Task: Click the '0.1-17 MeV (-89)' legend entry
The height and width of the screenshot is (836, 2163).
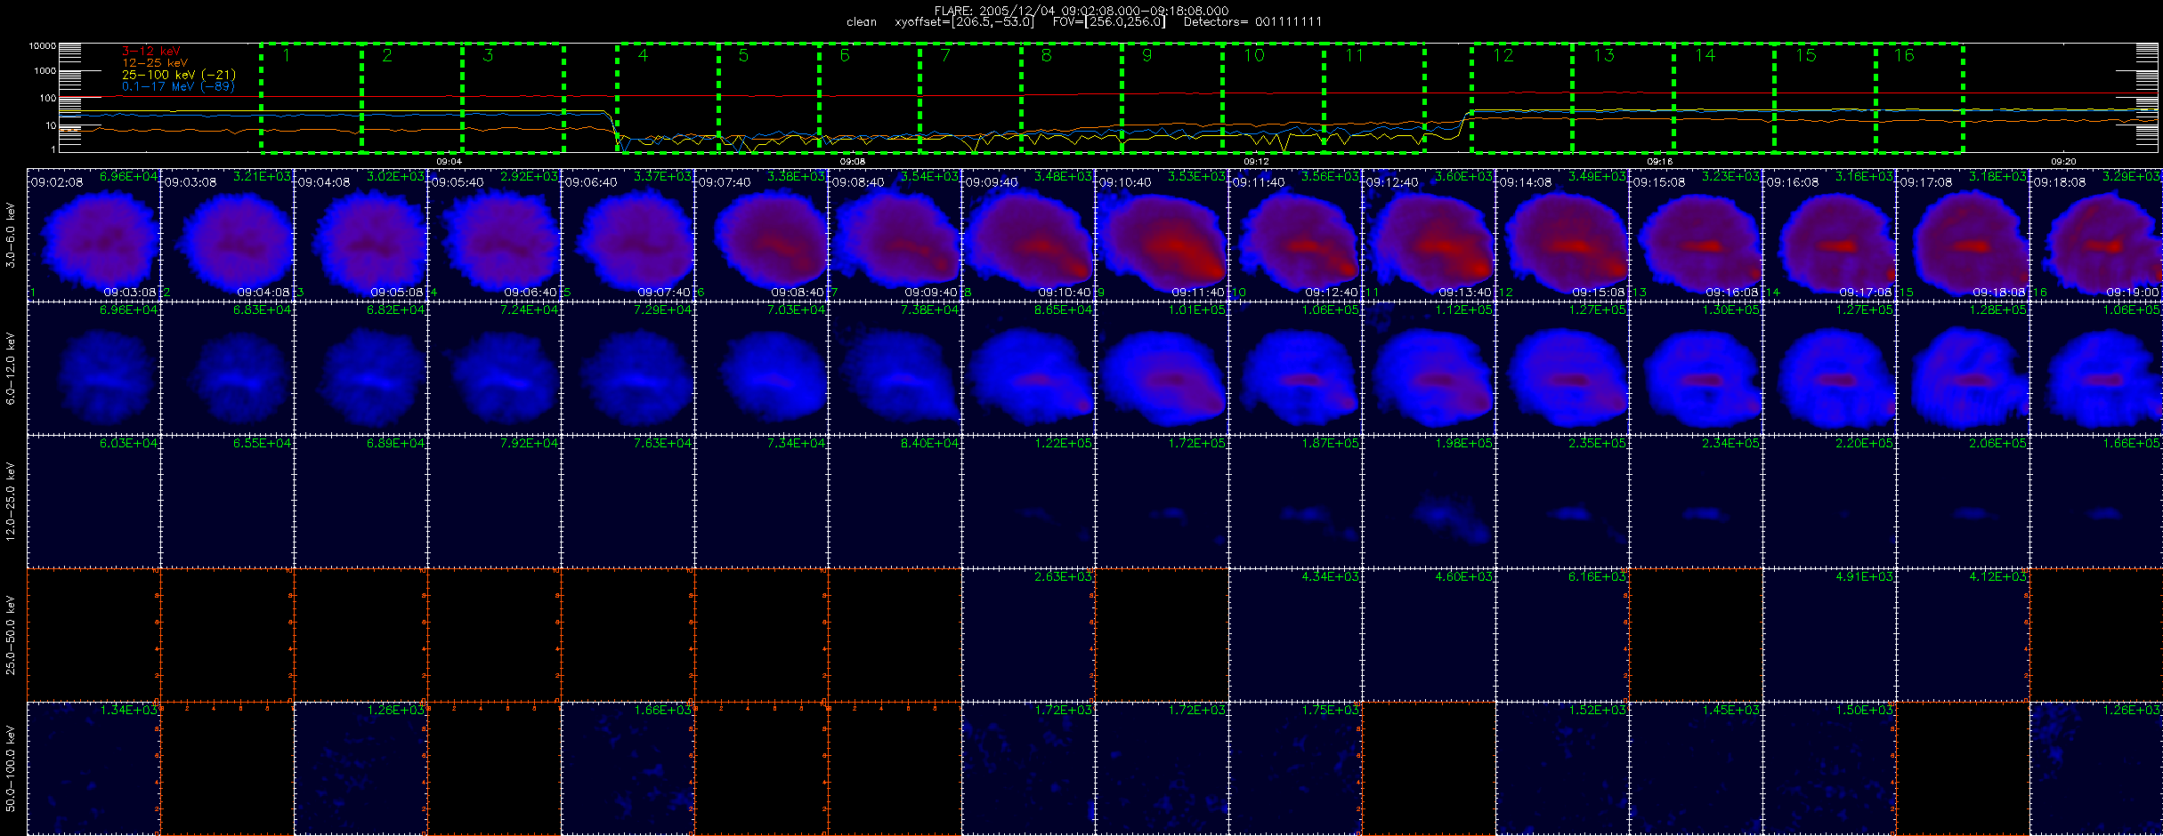Action: [x=178, y=86]
